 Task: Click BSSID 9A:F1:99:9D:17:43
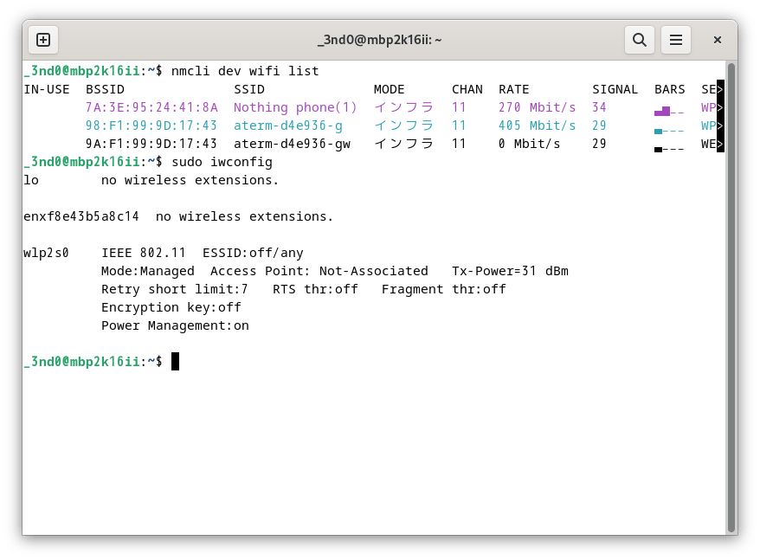[151, 144]
